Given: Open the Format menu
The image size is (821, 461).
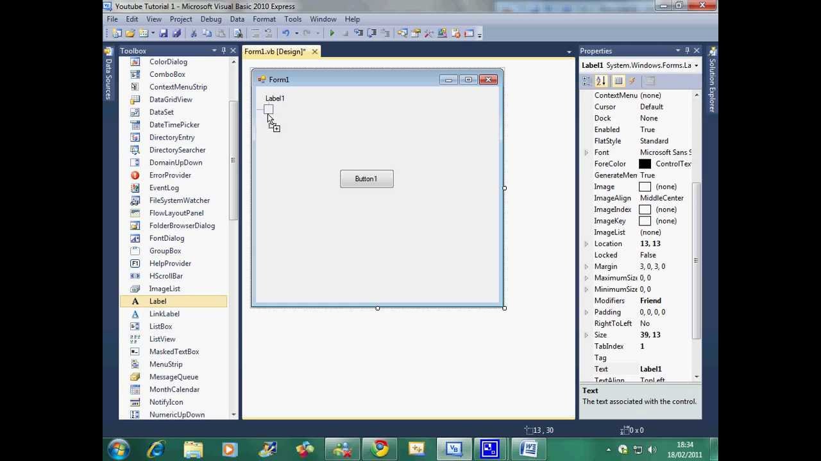Looking at the screenshot, I should pyautogui.click(x=264, y=19).
